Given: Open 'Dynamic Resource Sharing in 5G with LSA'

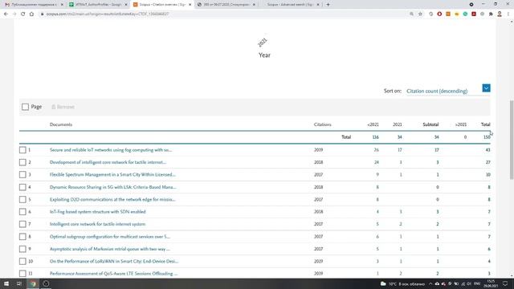Looking at the screenshot, I should point(113,187).
